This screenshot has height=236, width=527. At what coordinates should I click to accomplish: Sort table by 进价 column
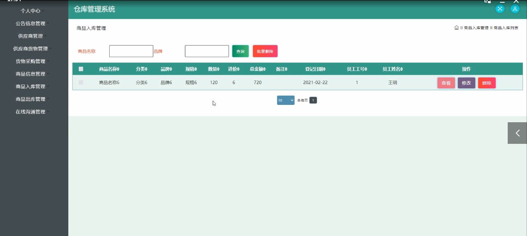click(x=234, y=69)
